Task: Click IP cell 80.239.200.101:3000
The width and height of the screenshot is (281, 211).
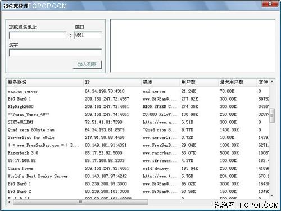Action: click(x=107, y=191)
